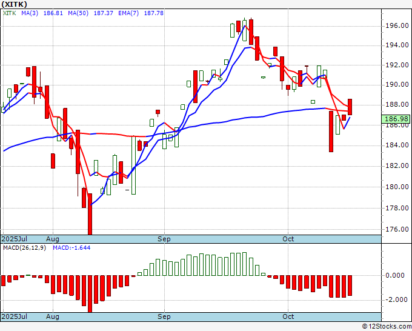412x331 pixels.
Task: Click the MACD(26,12,9) indicator label
Action: pyautogui.click(x=24, y=248)
